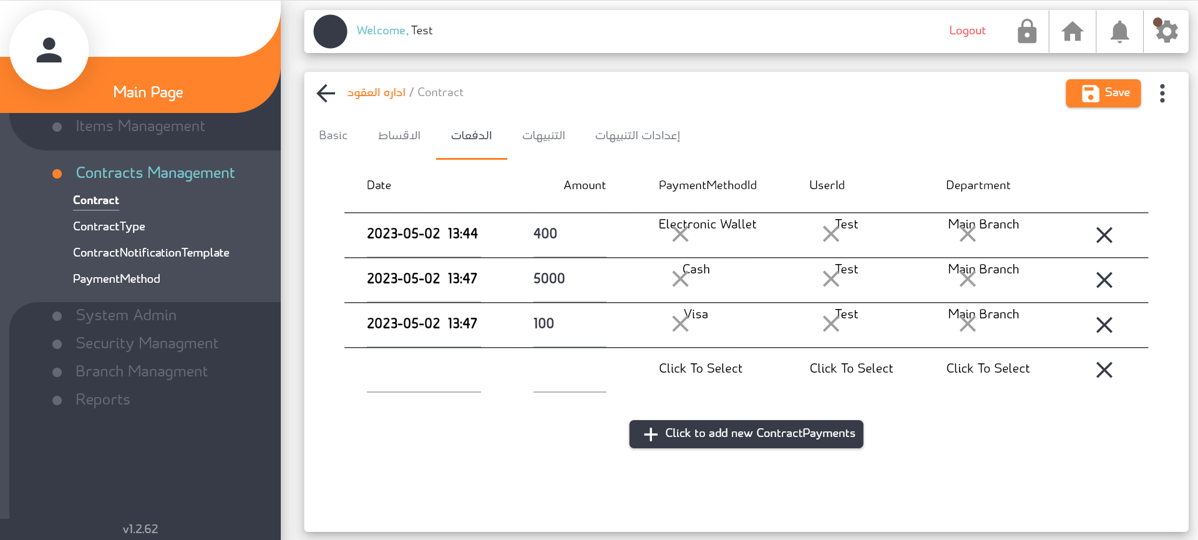
Task: Expand System Admin in sidebar
Action: [126, 315]
